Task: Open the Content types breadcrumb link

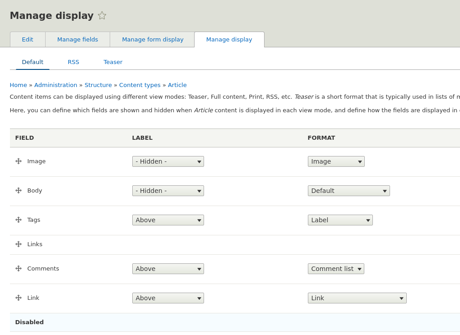Action: [x=139, y=85]
